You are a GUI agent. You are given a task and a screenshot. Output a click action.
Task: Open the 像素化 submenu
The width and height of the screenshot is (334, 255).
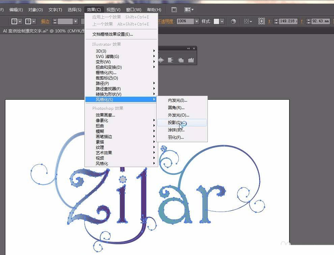[x=121, y=120]
